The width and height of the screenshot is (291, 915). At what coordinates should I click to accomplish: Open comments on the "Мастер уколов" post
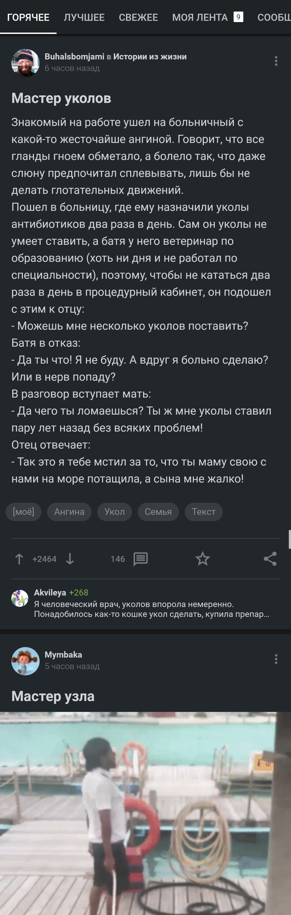pos(140,559)
